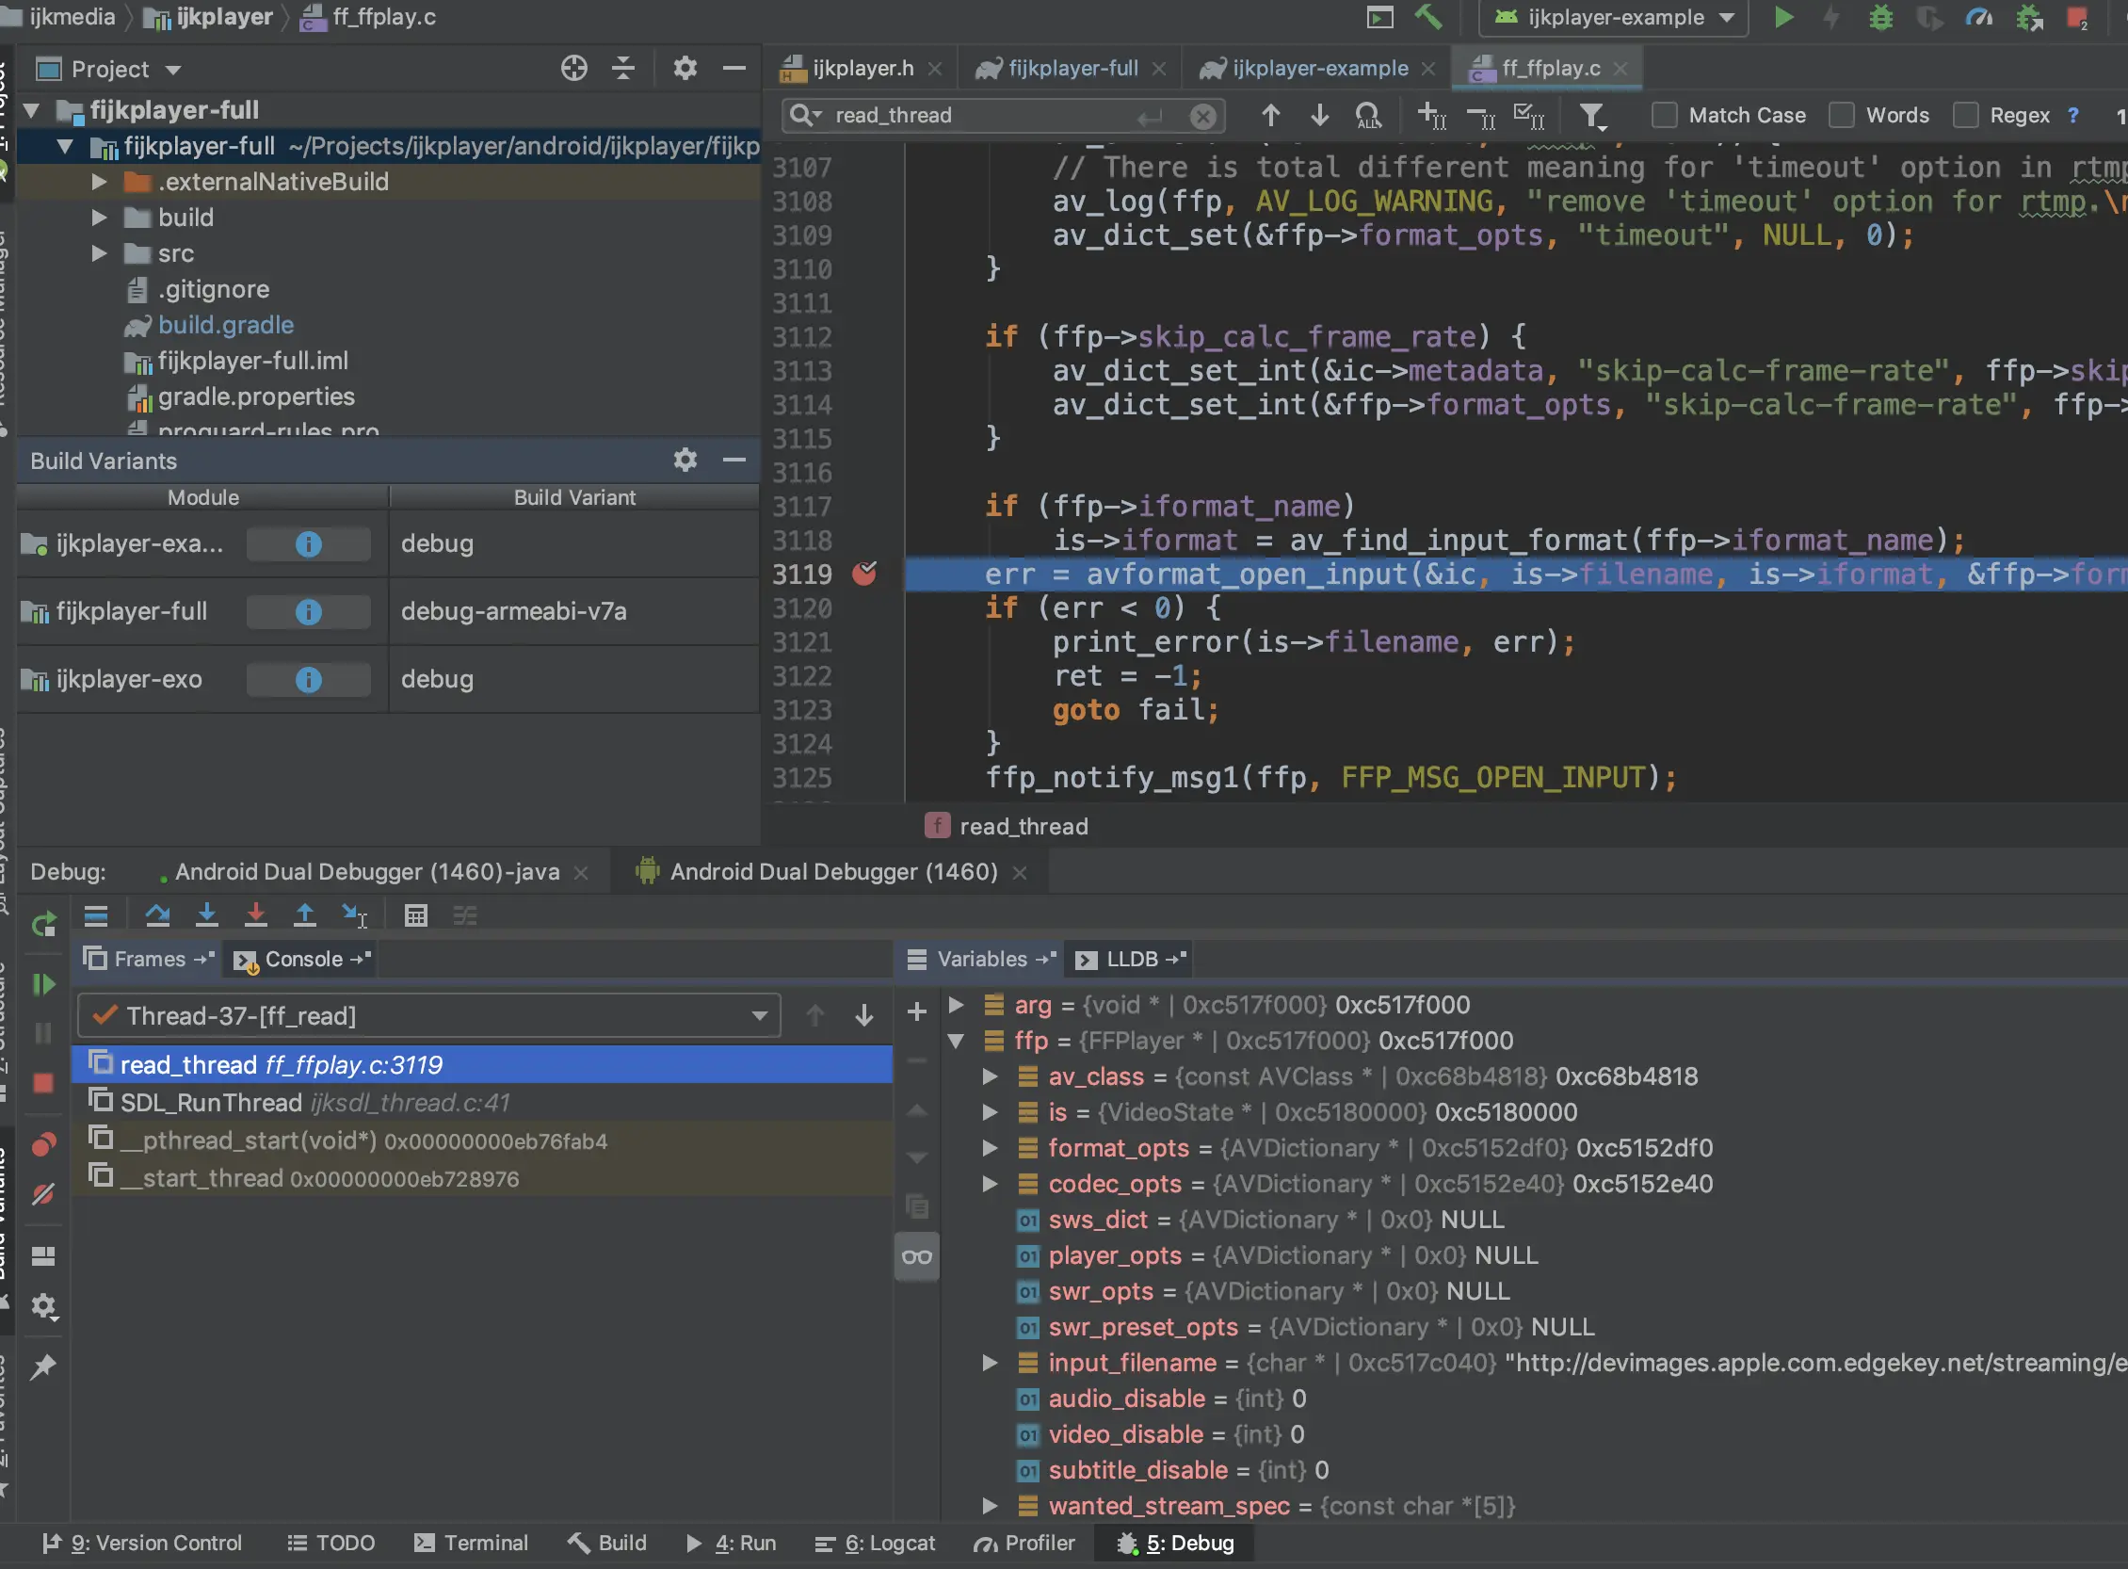Mute all breakpoints
2128x1569 pixels.
[43, 1193]
